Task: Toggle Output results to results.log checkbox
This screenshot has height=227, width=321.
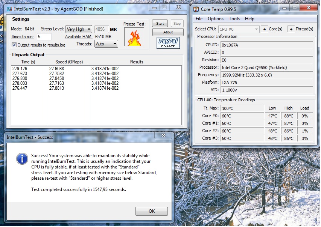Action: (14, 45)
